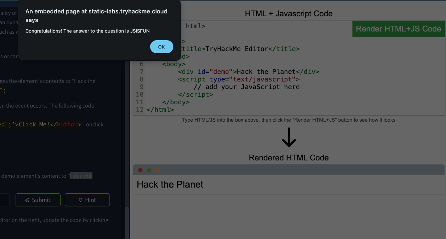Viewport: 446px width, 239px height.
Task: Click the lightbulb icon on Hint
Action: [80, 200]
